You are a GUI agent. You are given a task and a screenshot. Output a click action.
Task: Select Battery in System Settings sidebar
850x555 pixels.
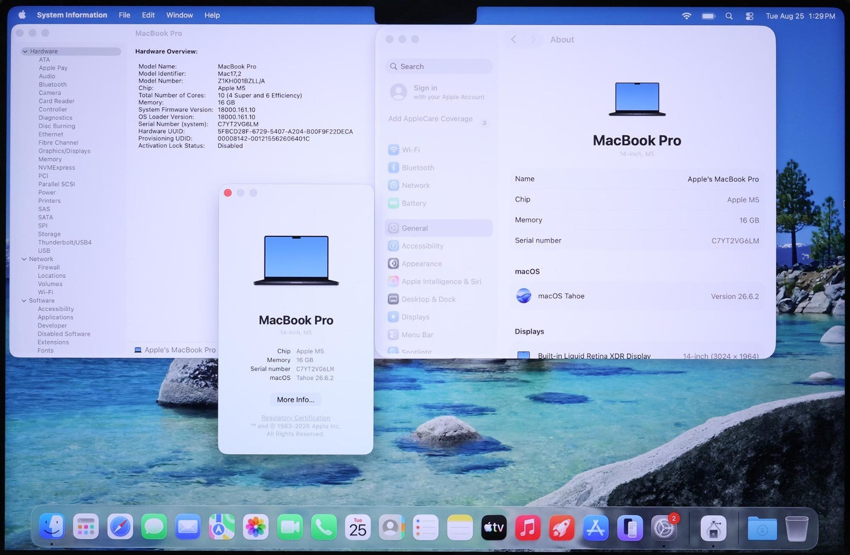pyautogui.click(x=439, y=203)
